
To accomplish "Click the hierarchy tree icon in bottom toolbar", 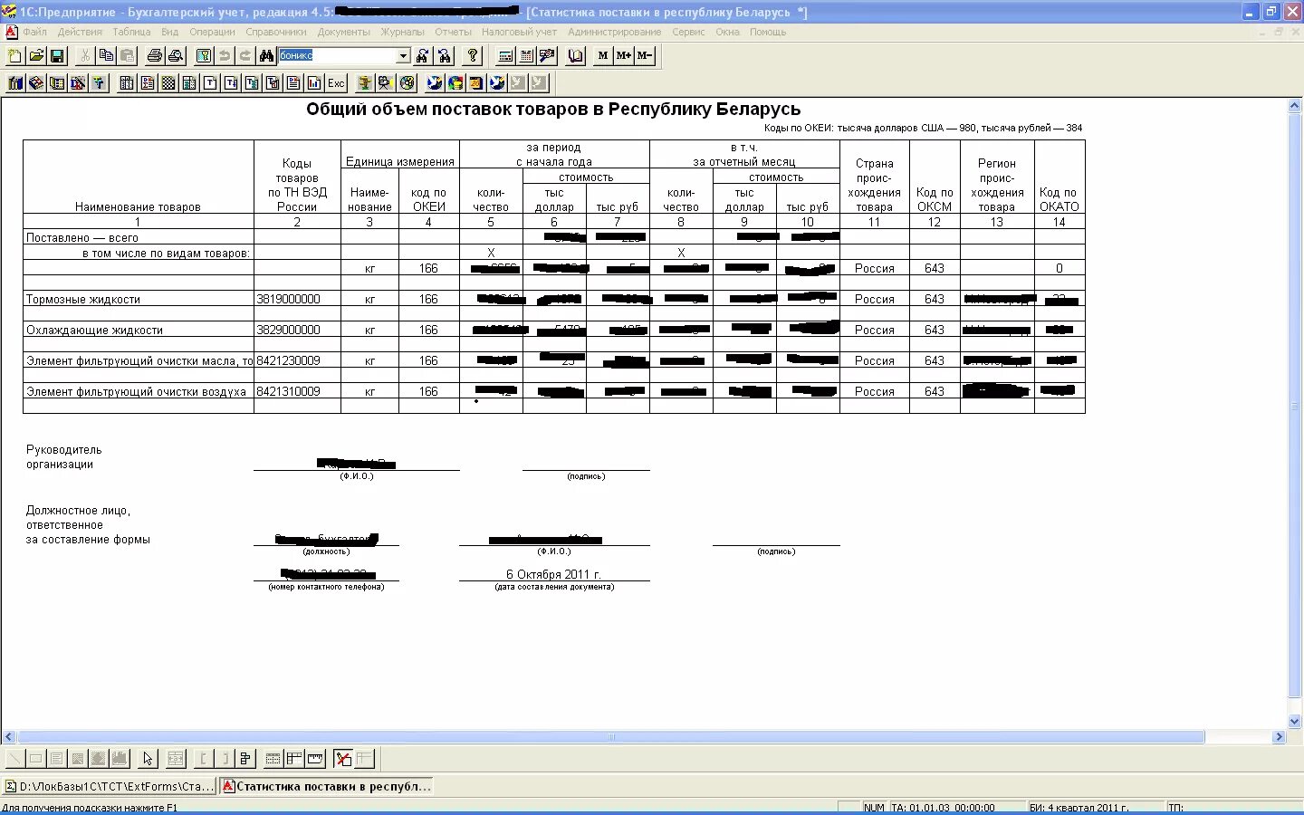I will click(x=245, y=759).
